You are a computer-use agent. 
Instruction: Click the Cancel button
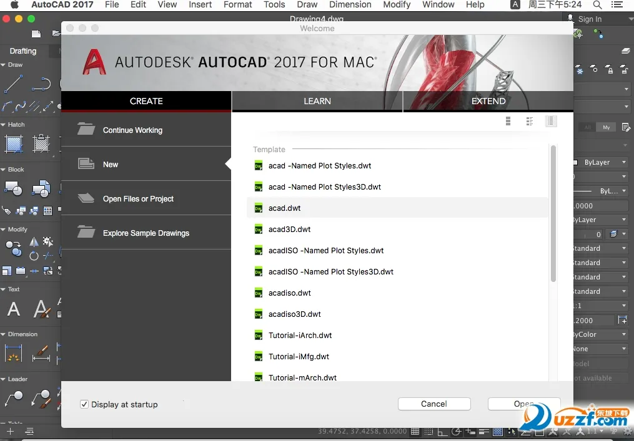click(433, 404)
